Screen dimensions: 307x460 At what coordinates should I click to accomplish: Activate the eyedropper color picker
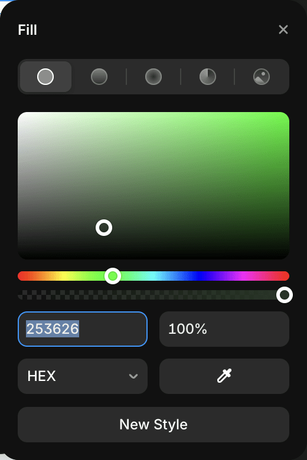tap(224, 376)
